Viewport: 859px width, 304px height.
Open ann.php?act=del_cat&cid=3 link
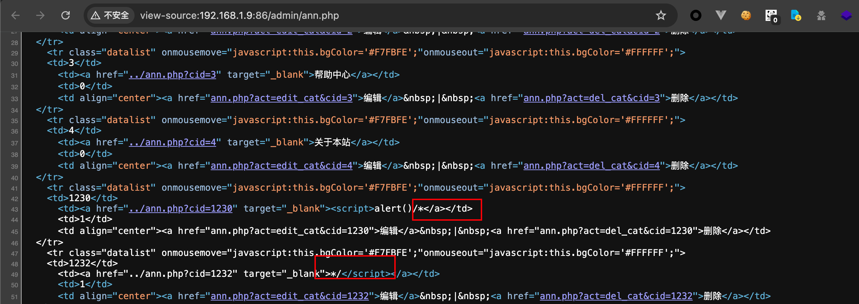592,98
